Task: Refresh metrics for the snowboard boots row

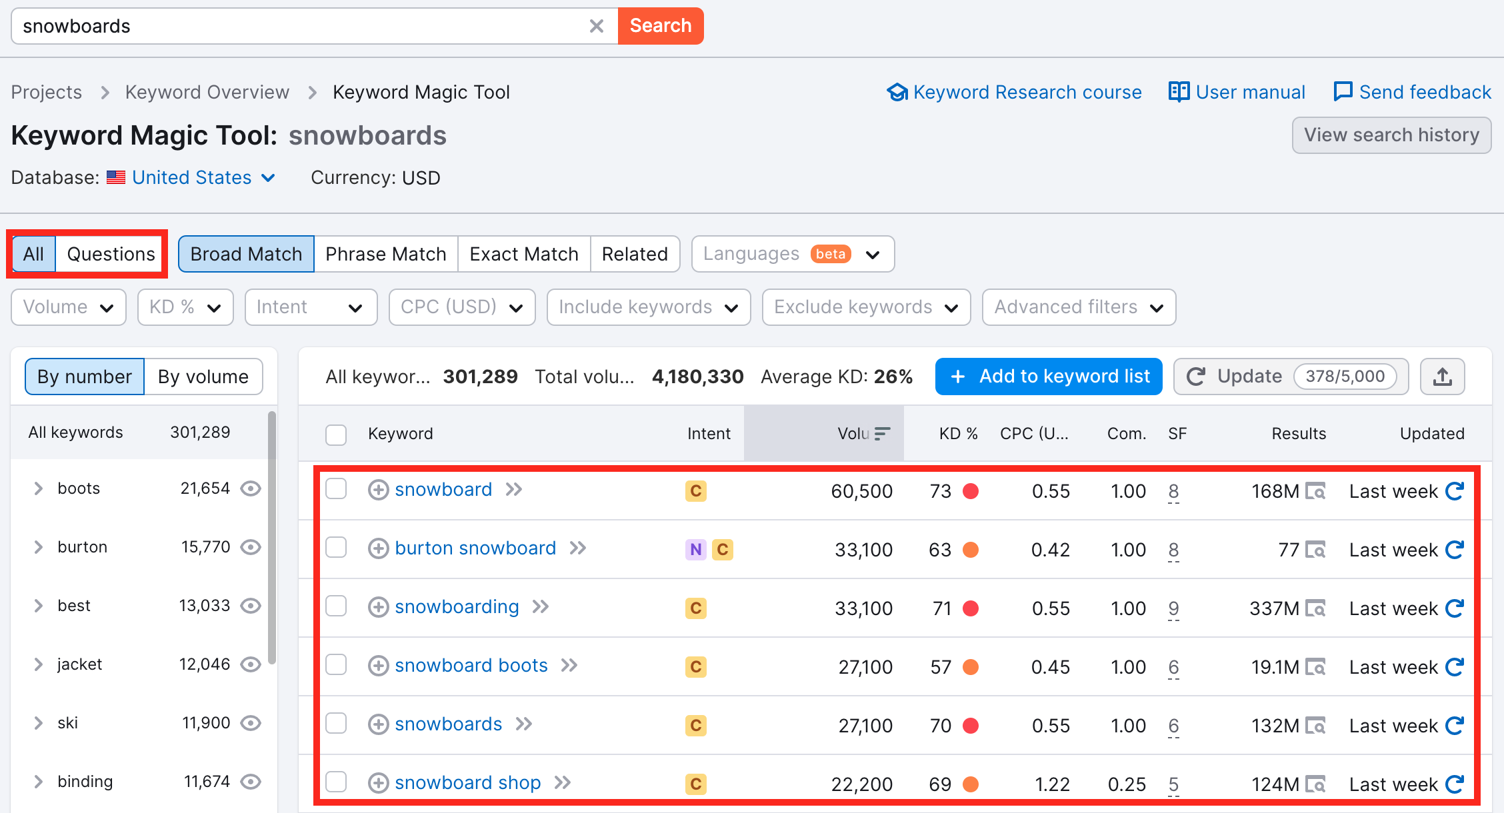Action: click(1454, 667)
